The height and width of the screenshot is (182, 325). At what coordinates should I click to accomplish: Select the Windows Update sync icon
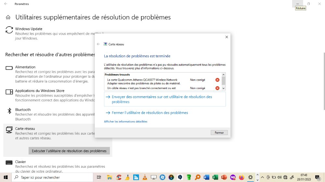9,30
